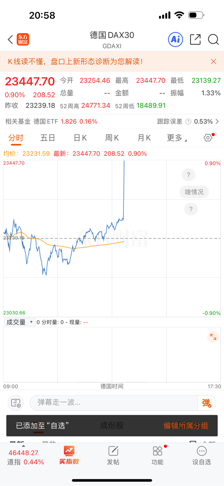This screenshot has height=486, width=224.
Task: Expand chart to fullscreen icon
Action: coord(213,337)
